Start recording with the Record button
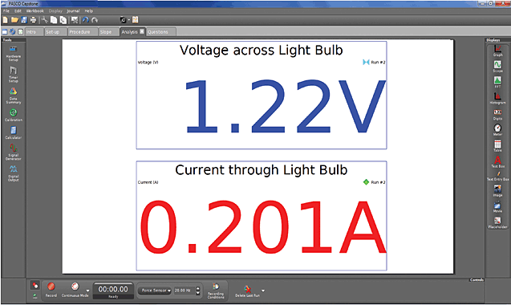 [x=51, y=289]
